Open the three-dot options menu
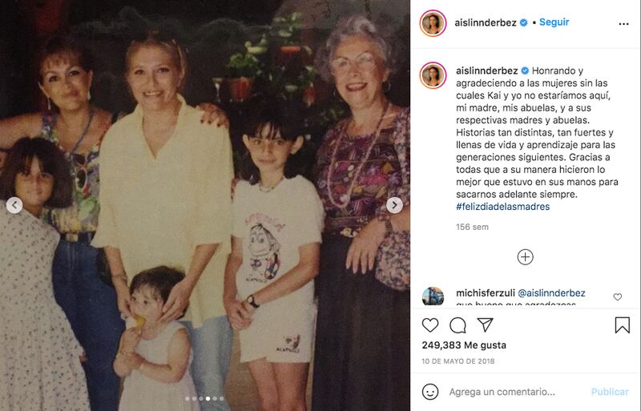The image size is (641, 411). click(x=624, y=24)
